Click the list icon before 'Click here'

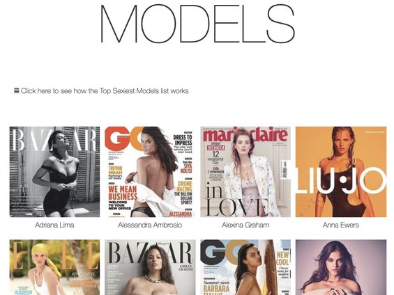click(16, 90)
